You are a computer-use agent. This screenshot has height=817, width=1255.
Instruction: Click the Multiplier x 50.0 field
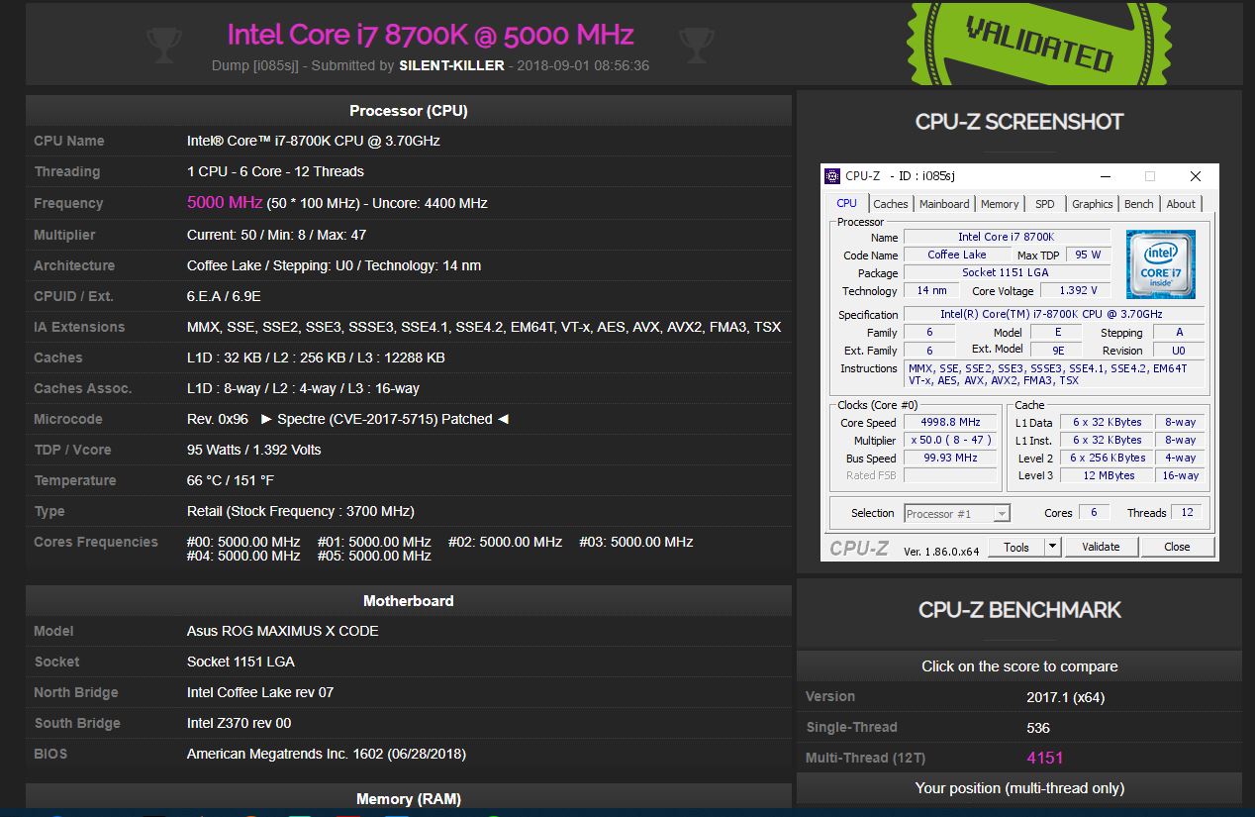(950, 440)
